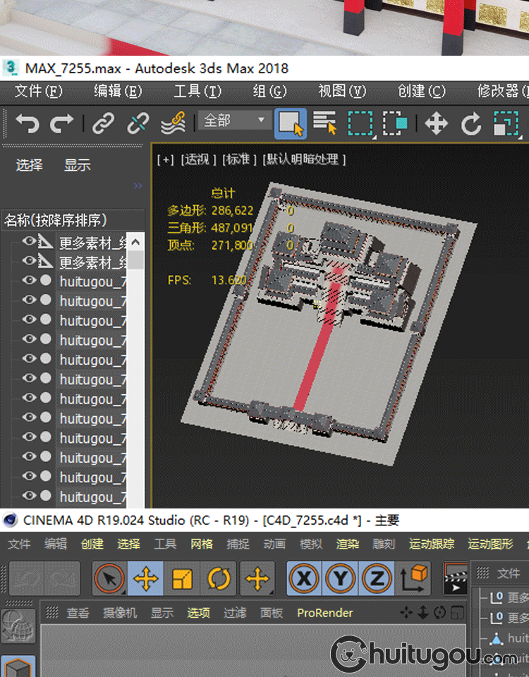Hide first 更多素材 object via eye icon
529x677 pixels.
(x=29, y=241)
